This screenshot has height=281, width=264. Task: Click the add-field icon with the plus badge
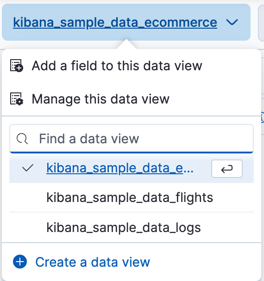tap(17, 66)
